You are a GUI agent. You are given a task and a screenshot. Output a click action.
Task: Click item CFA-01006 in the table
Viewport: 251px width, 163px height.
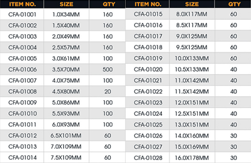(x=23, y=70)
